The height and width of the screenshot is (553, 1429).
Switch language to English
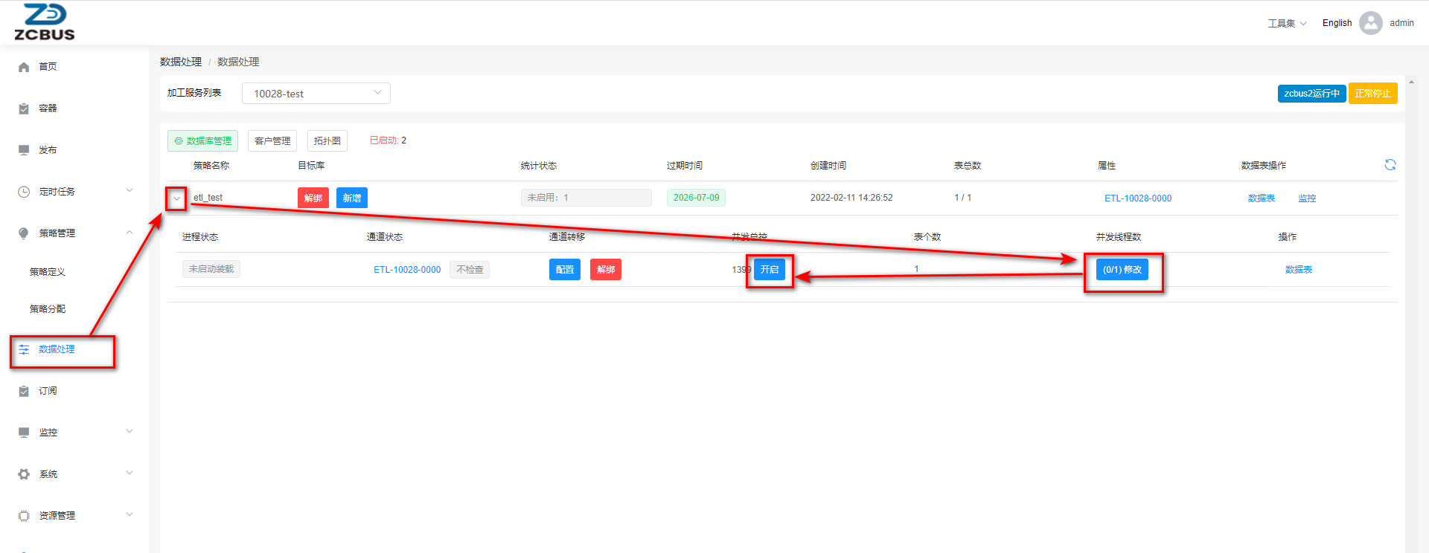1337,23
